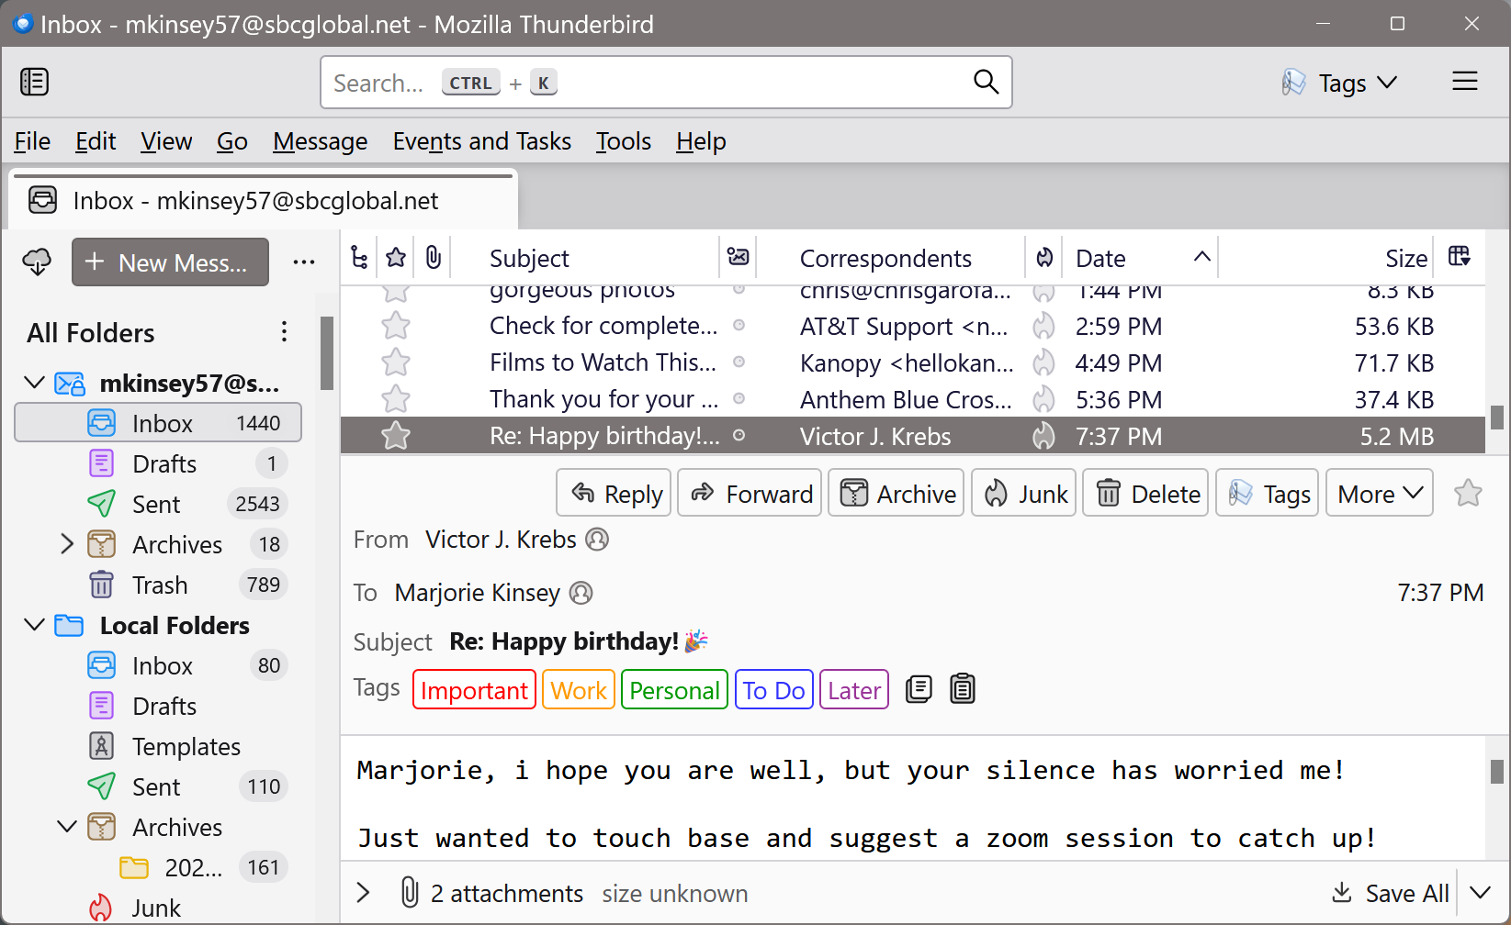
Task: Open the Tools menu
Action: [623, 141]
